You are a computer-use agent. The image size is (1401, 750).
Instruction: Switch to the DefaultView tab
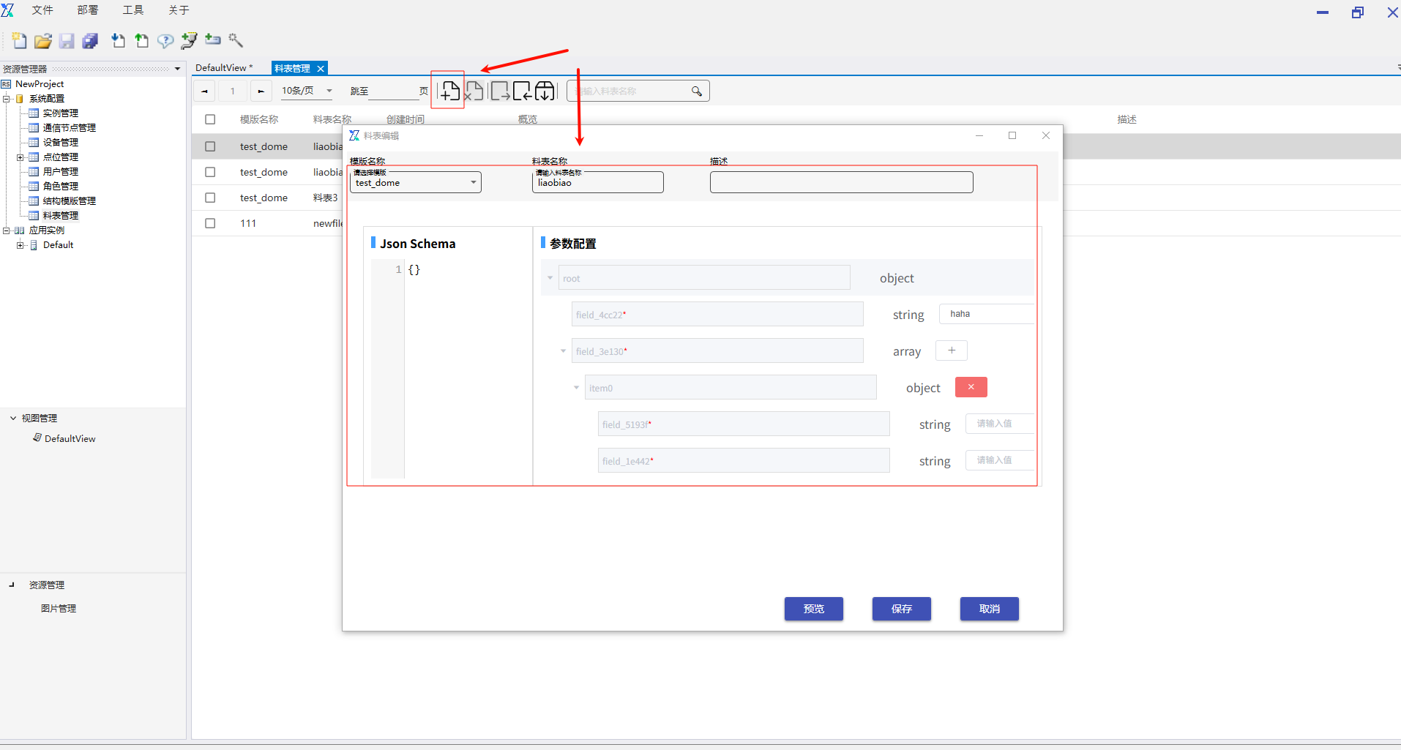coord(223,68)
